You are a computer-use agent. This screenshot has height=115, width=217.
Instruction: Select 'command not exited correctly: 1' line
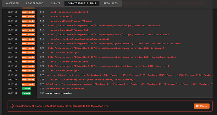point(66,89)
